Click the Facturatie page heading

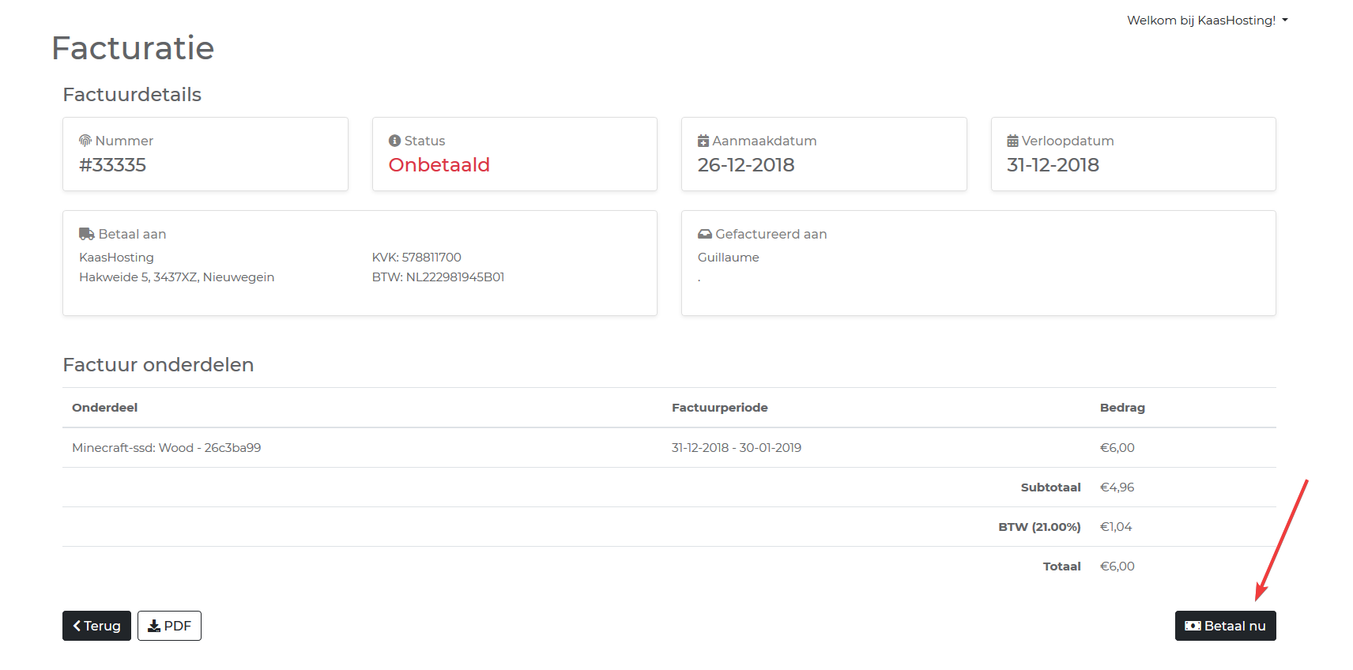click(133, 48)
